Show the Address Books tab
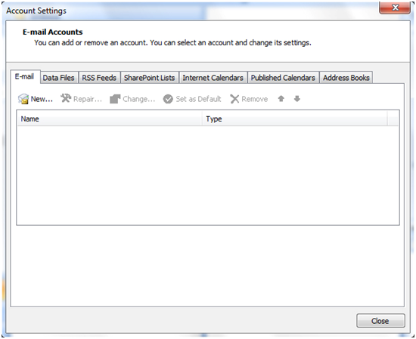 point(346,78)
